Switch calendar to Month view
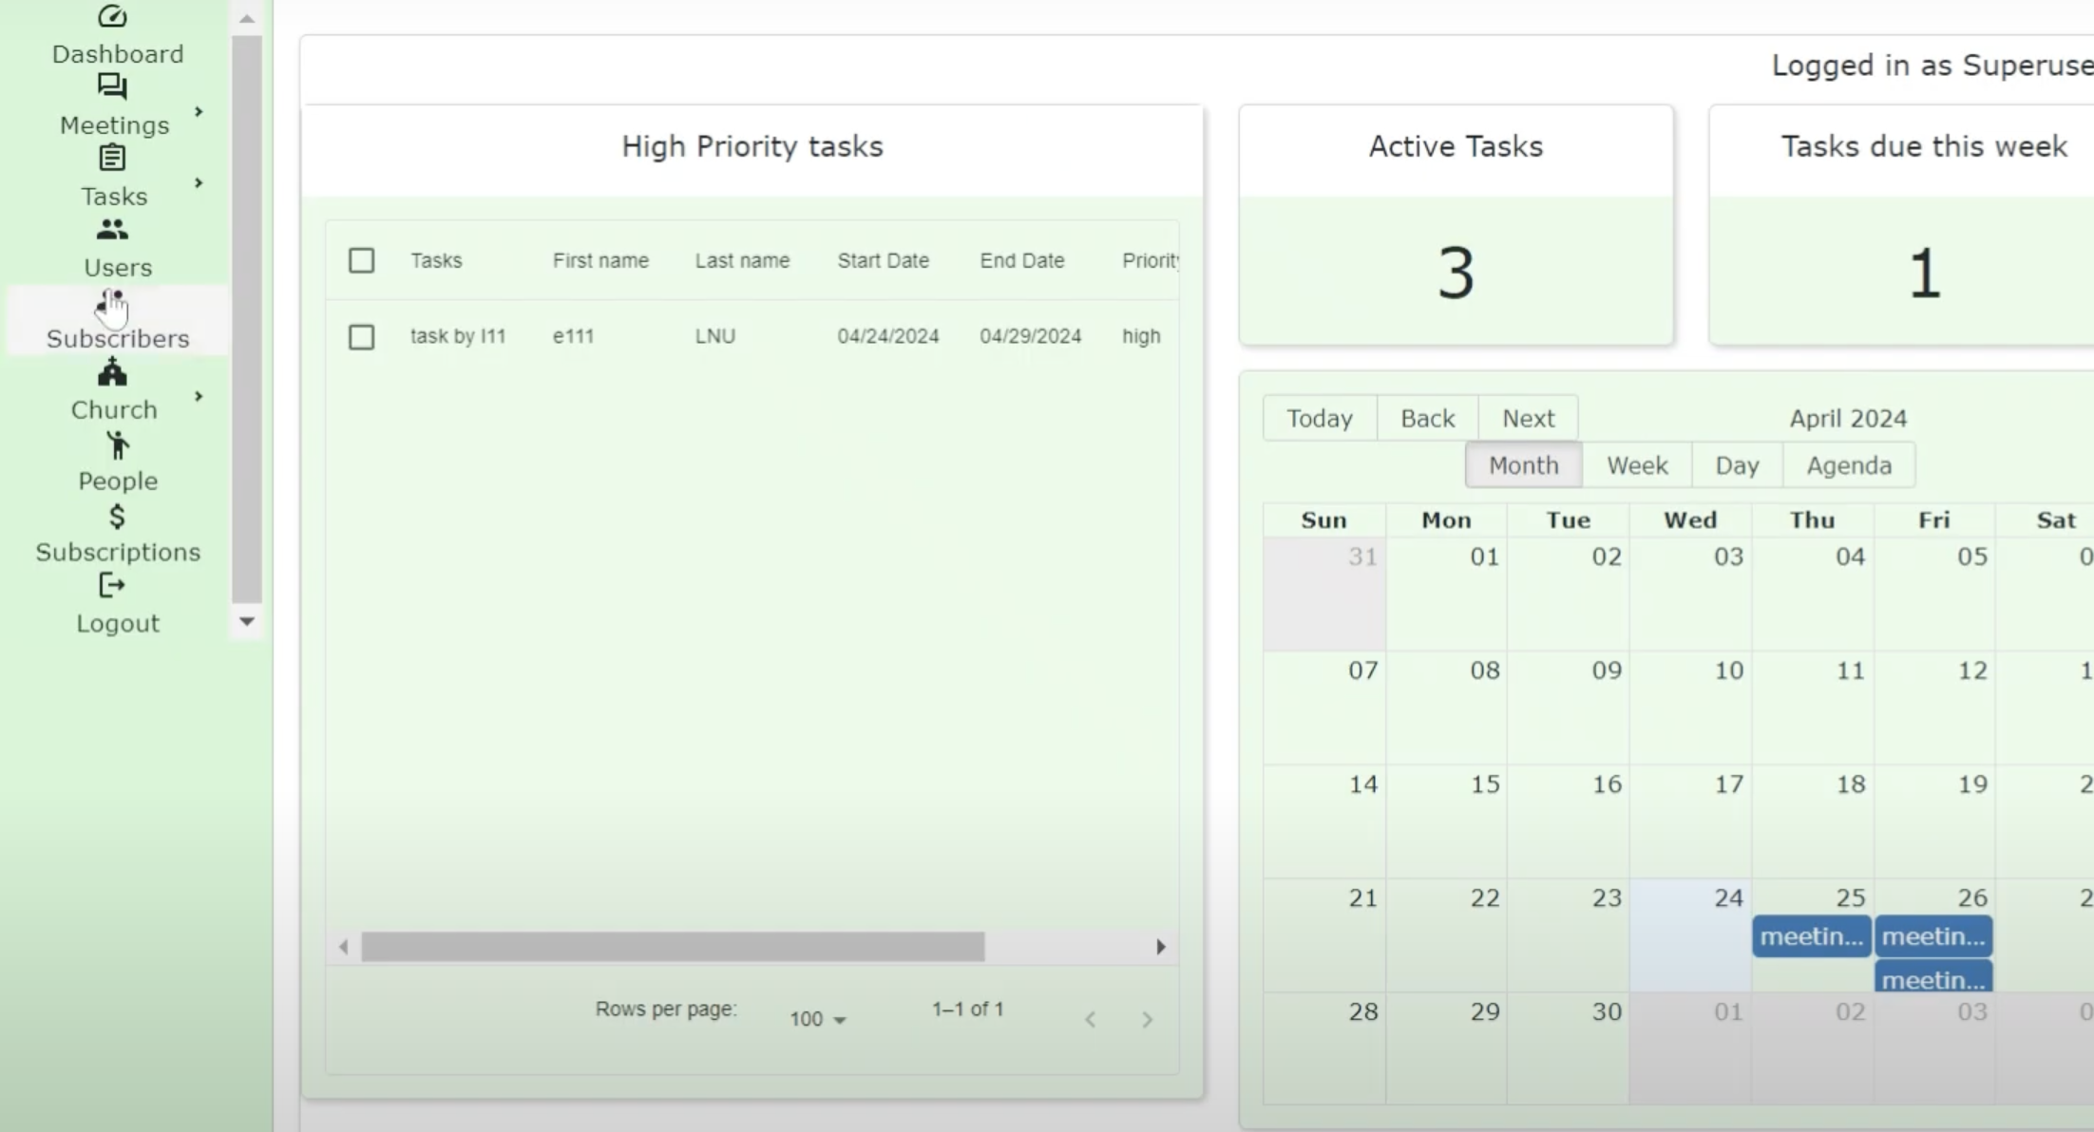 [x=1524, y=465]
